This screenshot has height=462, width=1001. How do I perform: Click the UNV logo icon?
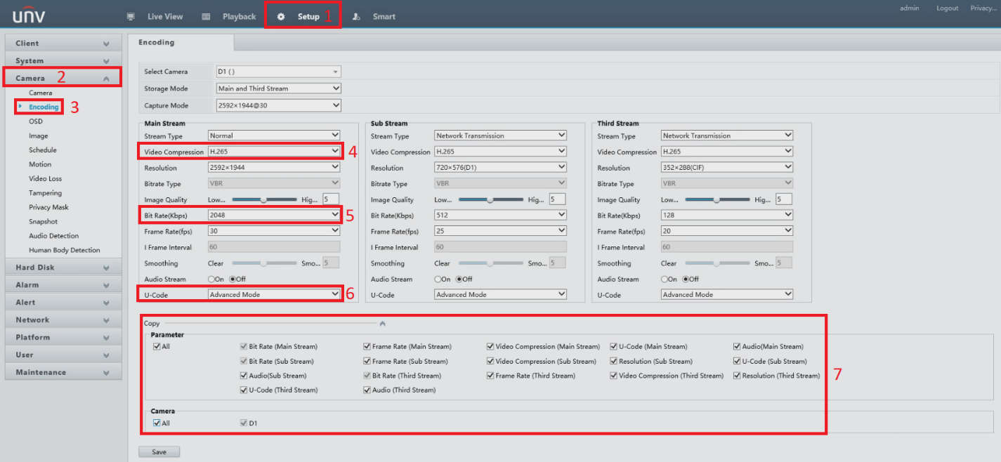(28, 15)
